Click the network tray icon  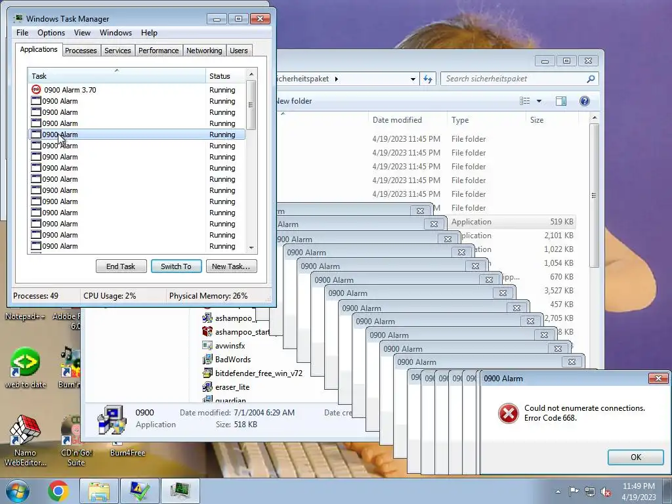590,492
